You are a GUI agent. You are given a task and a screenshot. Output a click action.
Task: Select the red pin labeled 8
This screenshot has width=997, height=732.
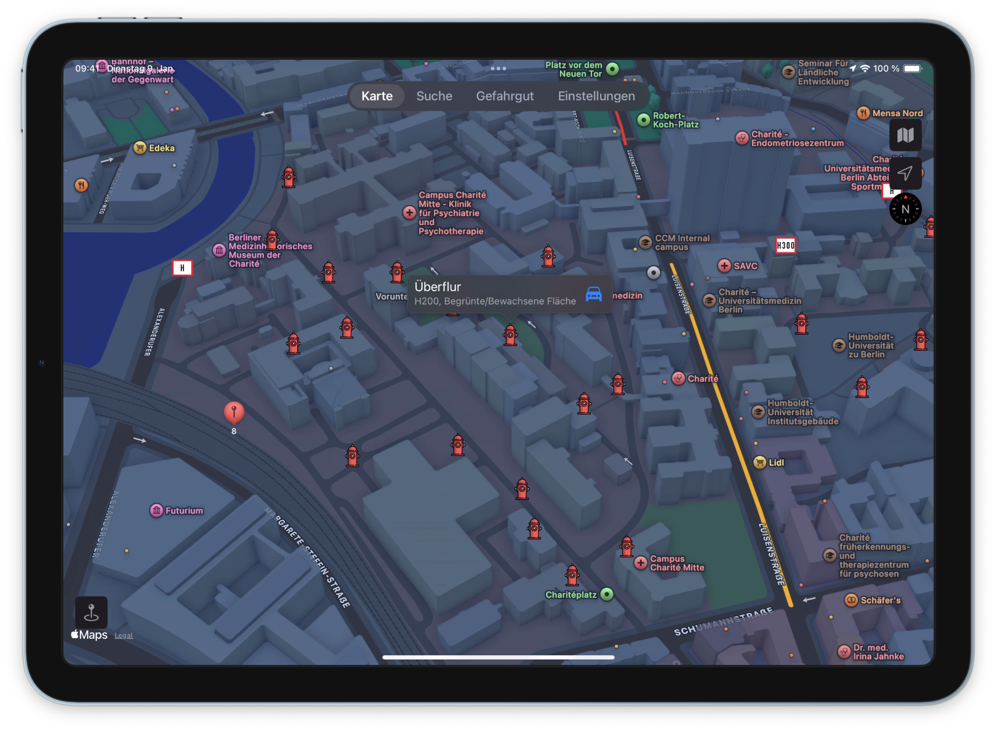[x=234, y=413]
